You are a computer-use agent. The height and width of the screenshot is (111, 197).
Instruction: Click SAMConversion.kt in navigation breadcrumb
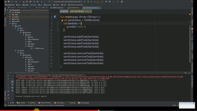point(76,5)
